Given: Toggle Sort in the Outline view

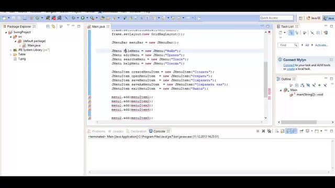Looking at the screenshot, I should tap(303, 85).
